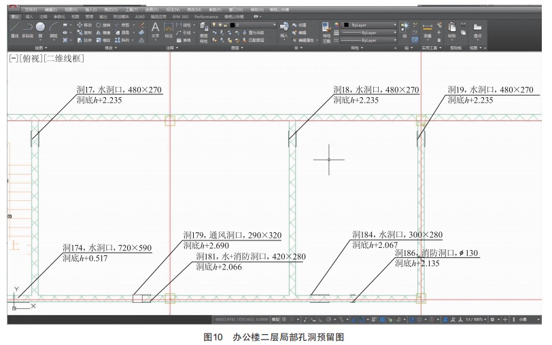Select the 圆 (Circle) tool
The width and height of the screenshot is (552, 345).
(x=41, y=29)
